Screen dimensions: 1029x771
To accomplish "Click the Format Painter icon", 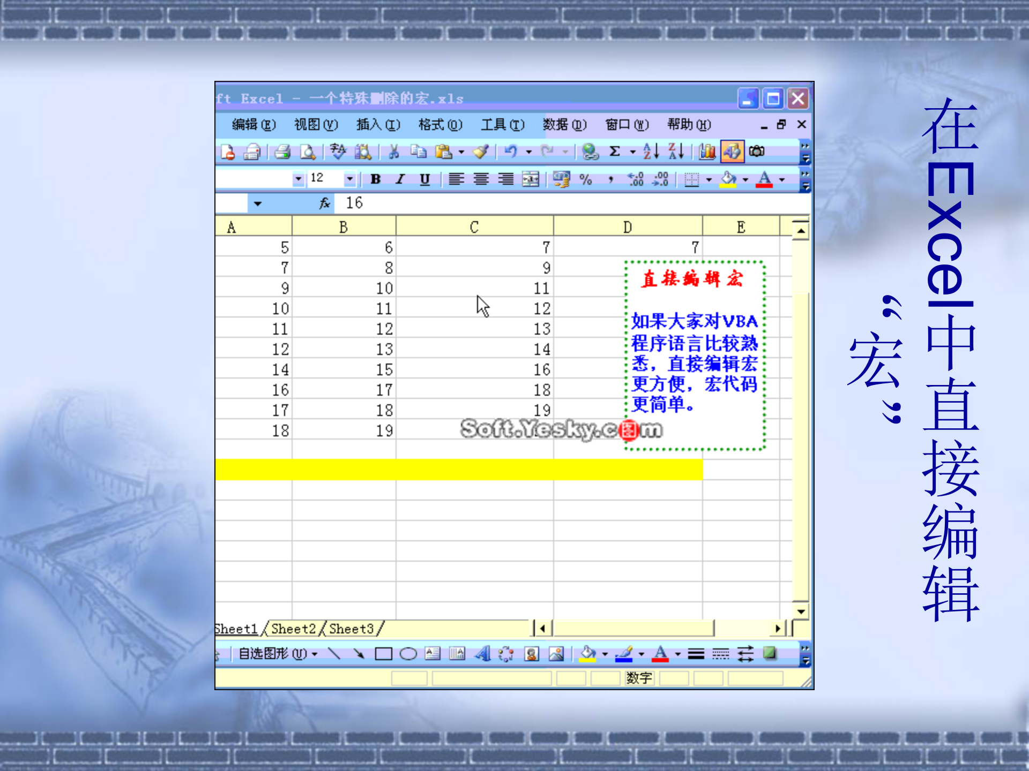I will point(480,152).
